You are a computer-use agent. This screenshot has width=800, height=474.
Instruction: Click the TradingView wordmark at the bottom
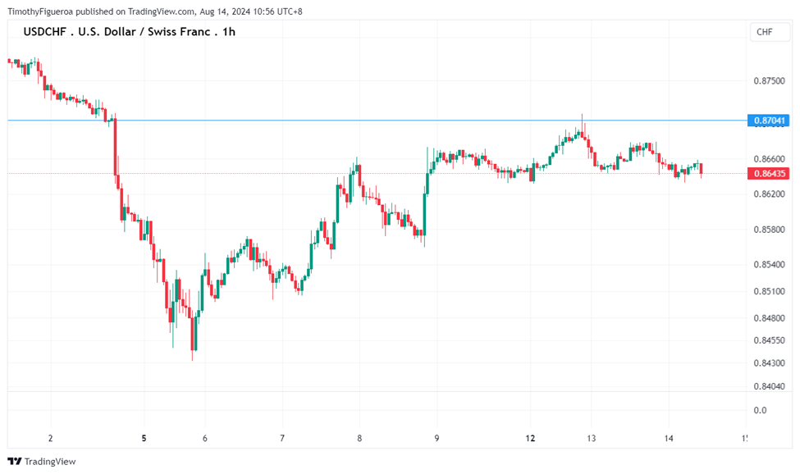point(50,462)
